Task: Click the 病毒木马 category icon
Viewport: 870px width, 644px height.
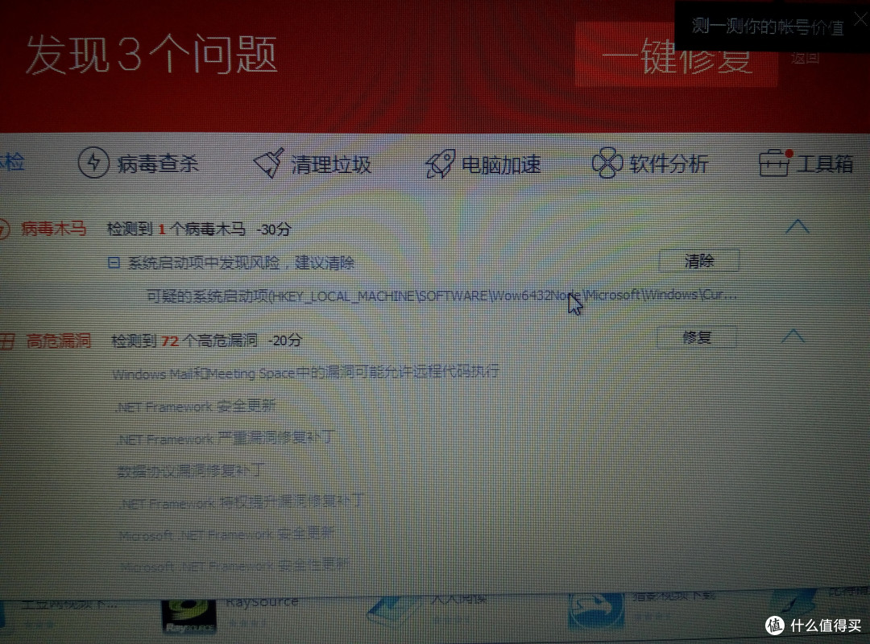Action: [3, 229]
